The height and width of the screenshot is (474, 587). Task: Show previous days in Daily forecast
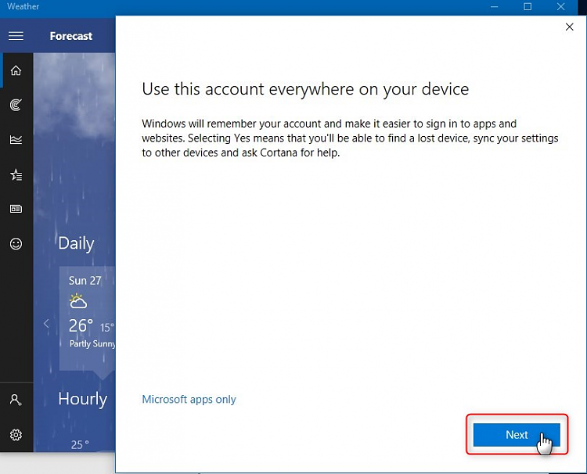pos(46,324)
